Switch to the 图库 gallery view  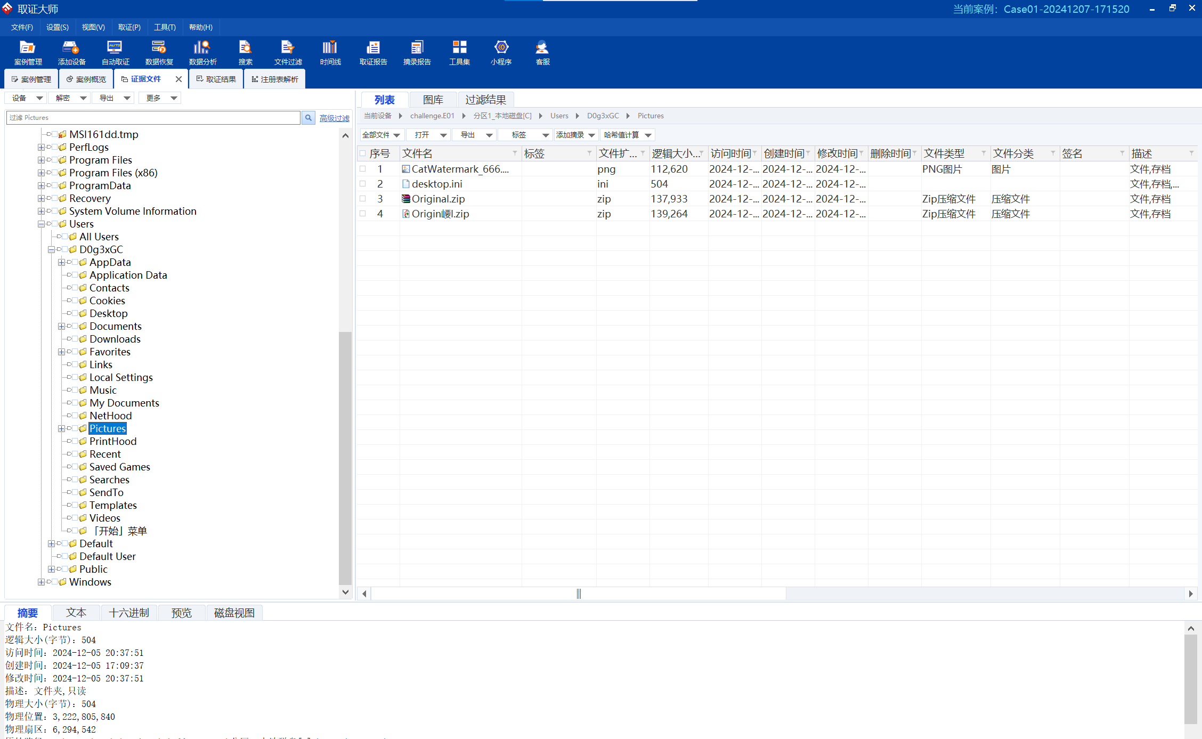[433, 100]
